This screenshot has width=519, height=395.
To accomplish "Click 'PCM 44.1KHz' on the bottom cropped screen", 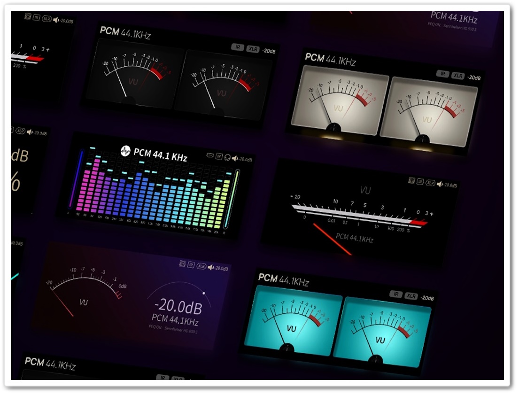I will 50,363.
